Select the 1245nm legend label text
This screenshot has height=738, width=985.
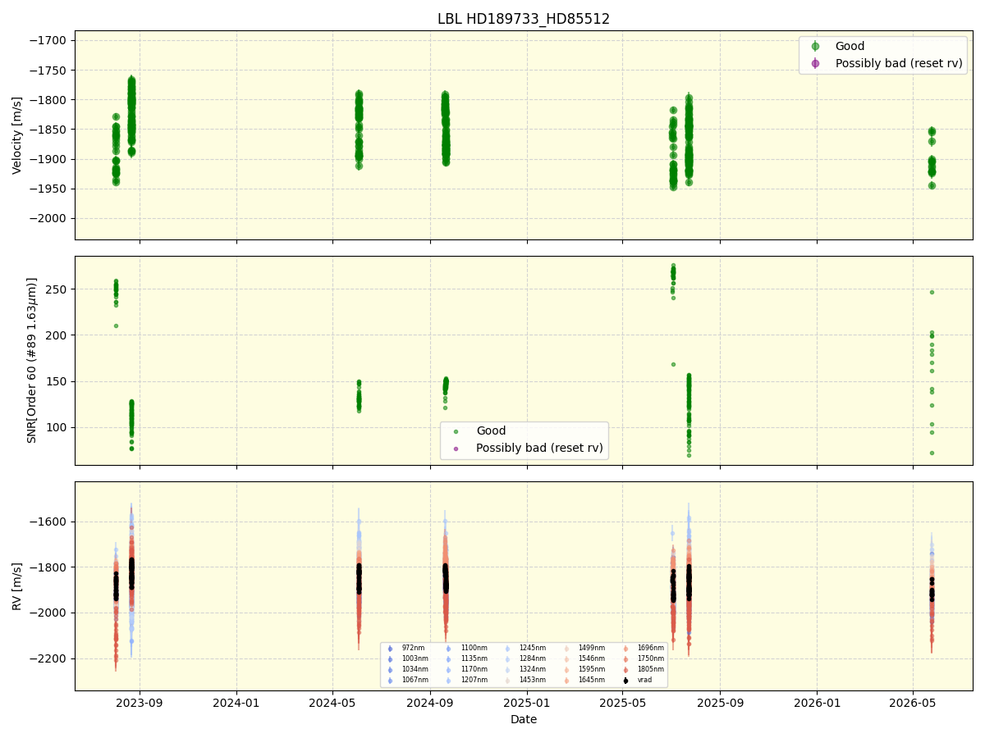point(533,648)
